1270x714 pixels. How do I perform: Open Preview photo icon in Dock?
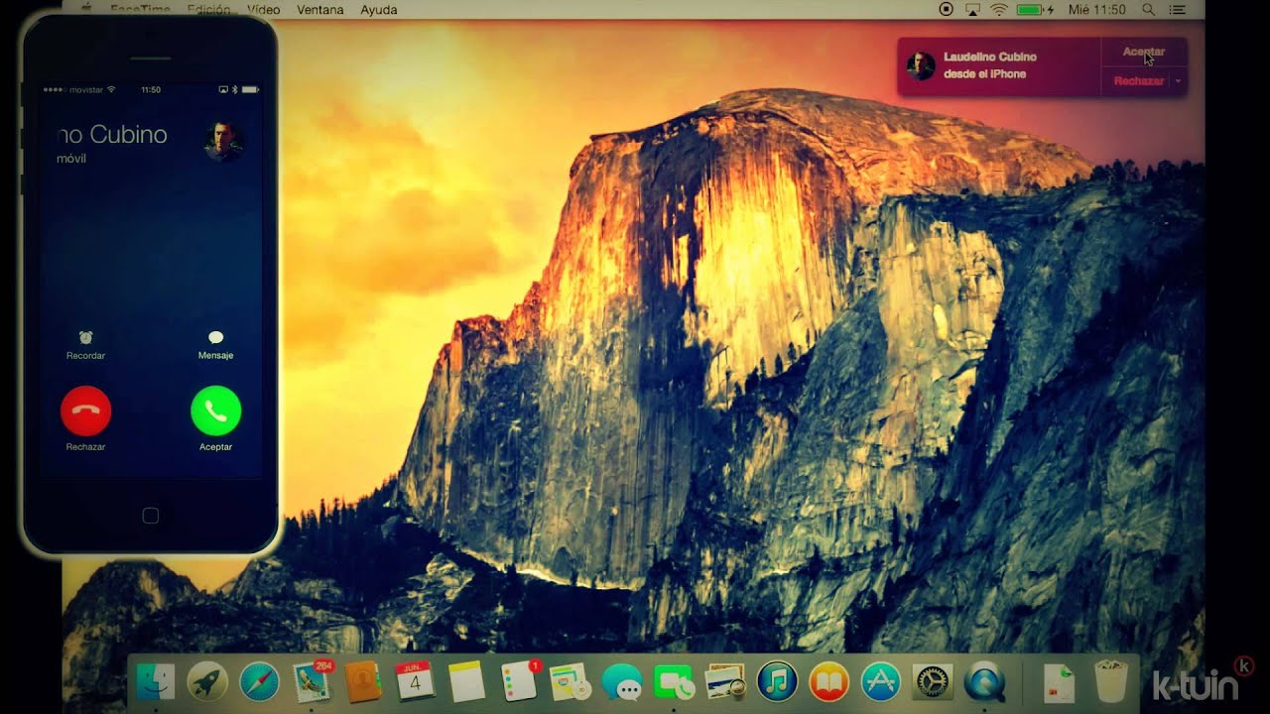(x=725, y=681)
